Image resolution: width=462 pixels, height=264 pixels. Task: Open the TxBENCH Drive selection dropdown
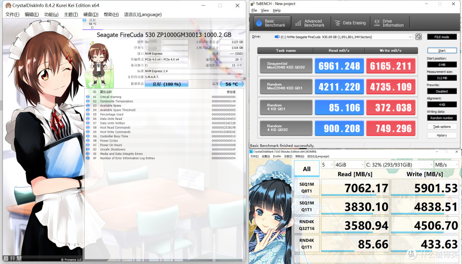click(343, 37)
